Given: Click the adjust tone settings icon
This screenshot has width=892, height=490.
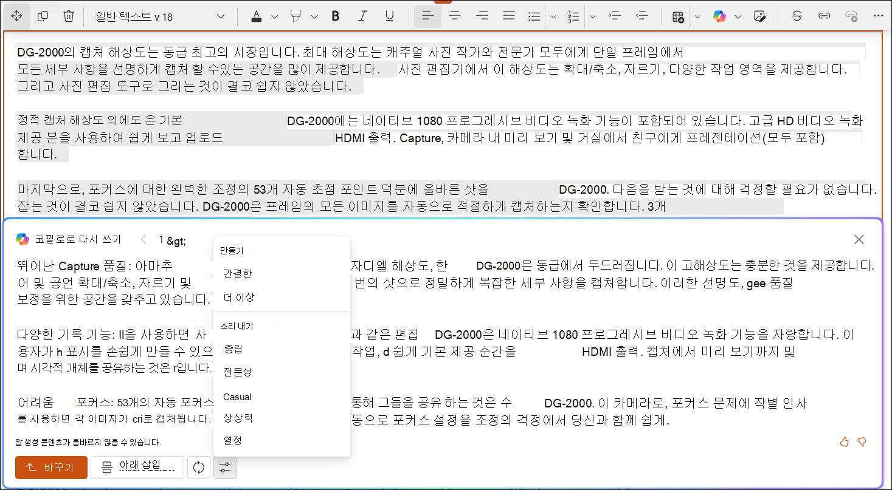Looking at the screenshot, I should click(225, 468).
